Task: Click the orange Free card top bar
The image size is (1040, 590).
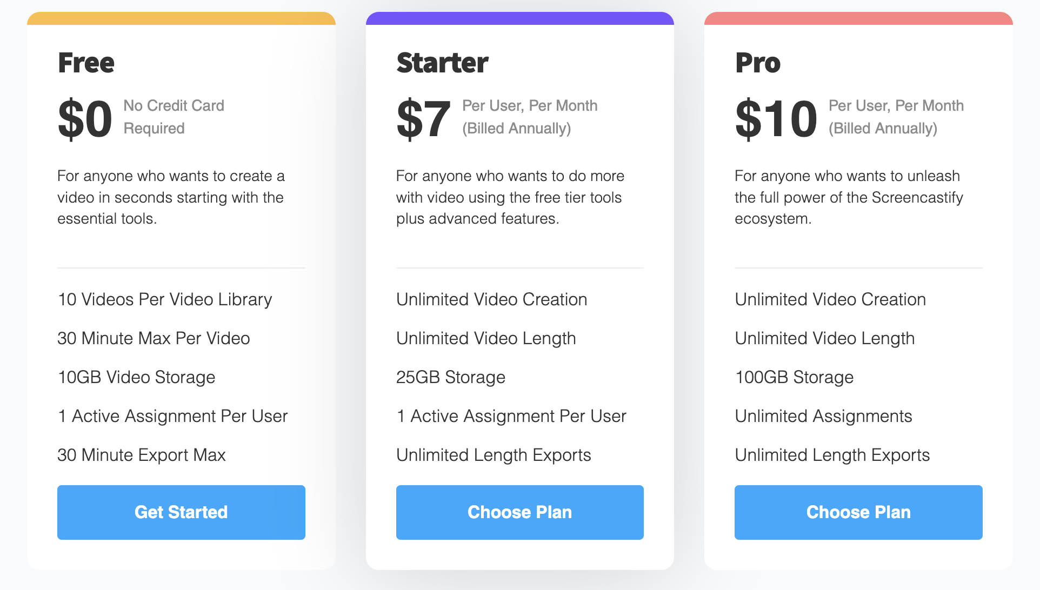Action: [x=181, y=18]
